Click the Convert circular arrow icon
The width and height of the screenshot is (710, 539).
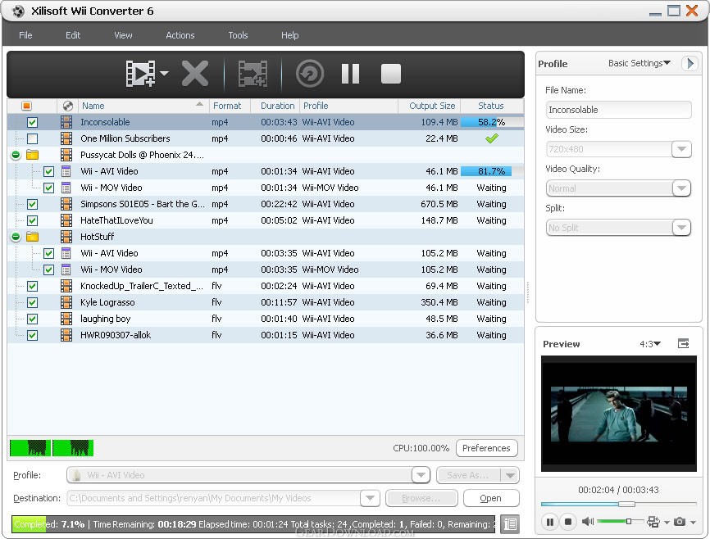[310, 74]
